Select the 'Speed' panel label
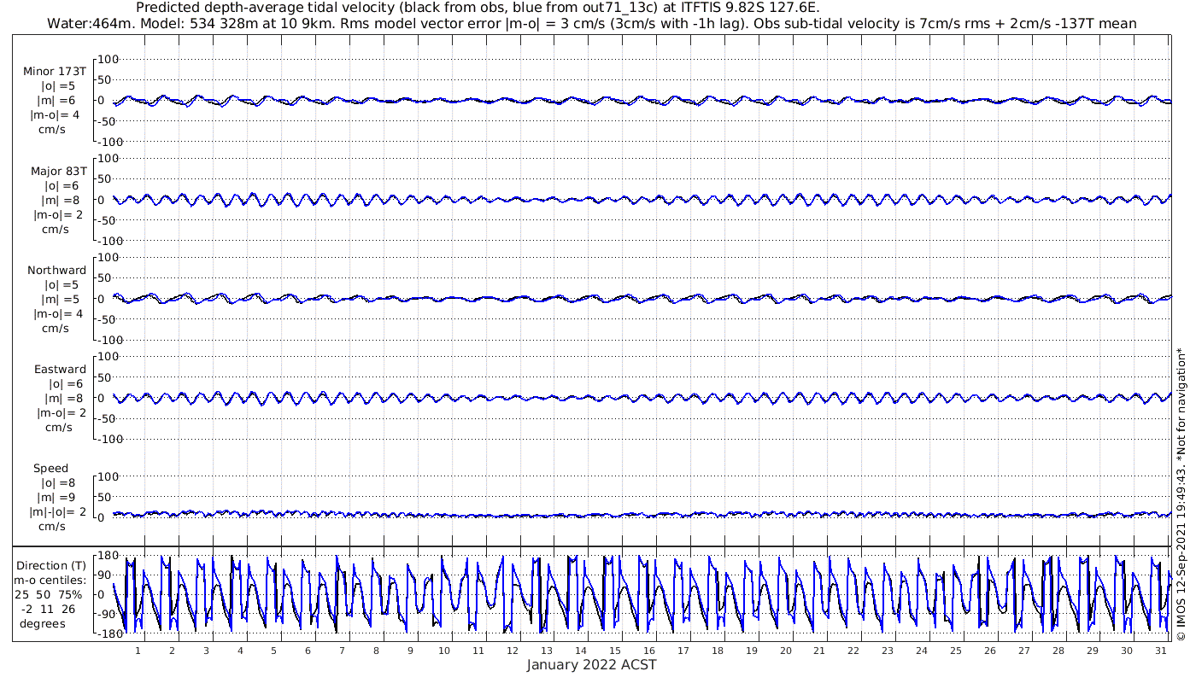The width and height of the screenshot is (1196, 683). pyautogui.click(x=50, y=469)
